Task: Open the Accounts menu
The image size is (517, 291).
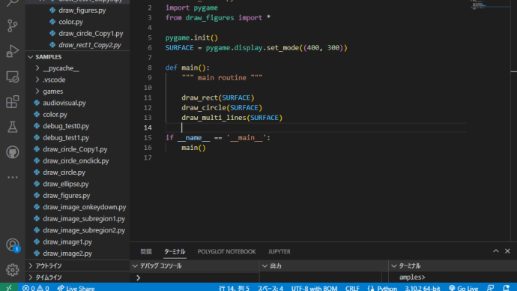Action: click(13, 245)
